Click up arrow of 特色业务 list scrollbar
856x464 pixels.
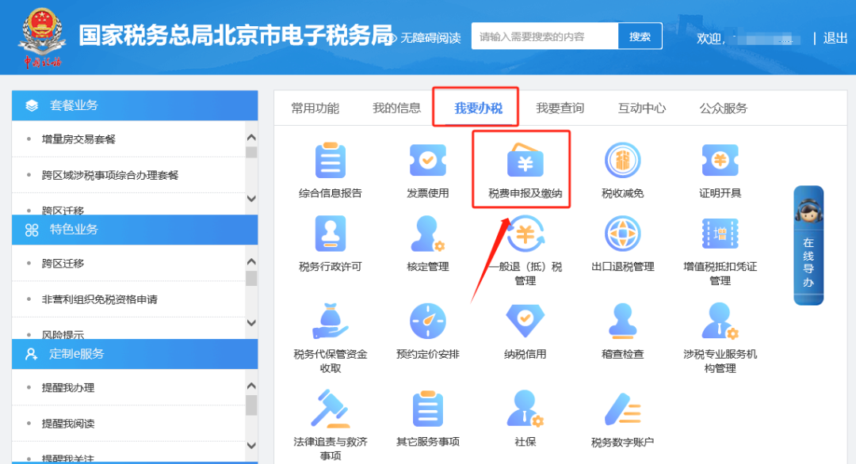[251, 262]
